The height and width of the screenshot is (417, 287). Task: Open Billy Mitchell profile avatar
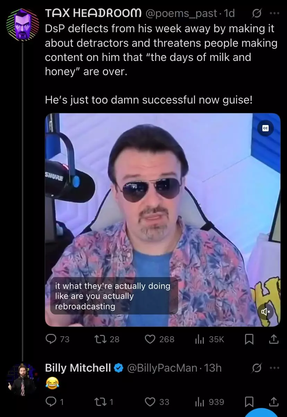click(23, 379)
